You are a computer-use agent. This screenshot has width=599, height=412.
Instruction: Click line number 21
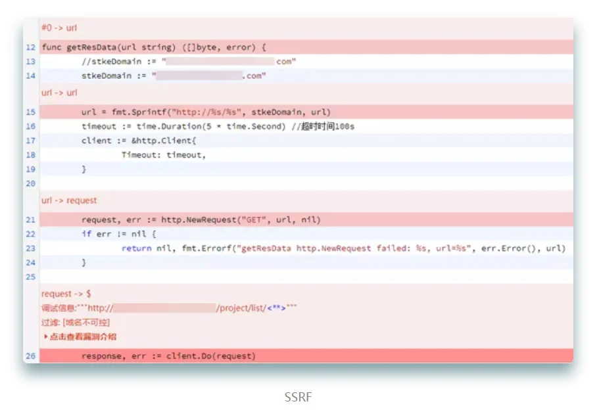tap(30, 220)
